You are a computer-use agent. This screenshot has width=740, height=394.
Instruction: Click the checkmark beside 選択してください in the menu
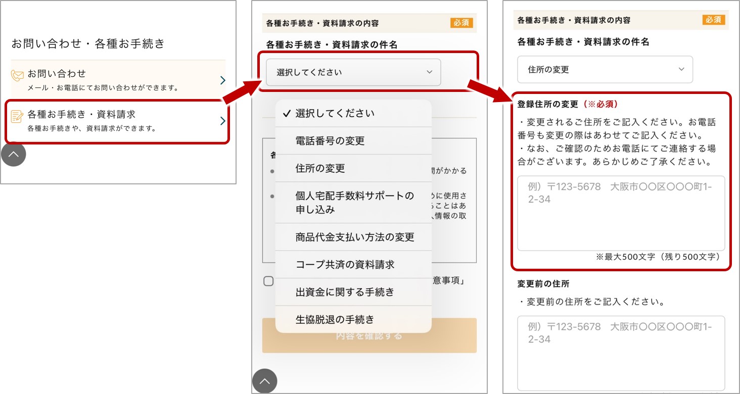287,113
